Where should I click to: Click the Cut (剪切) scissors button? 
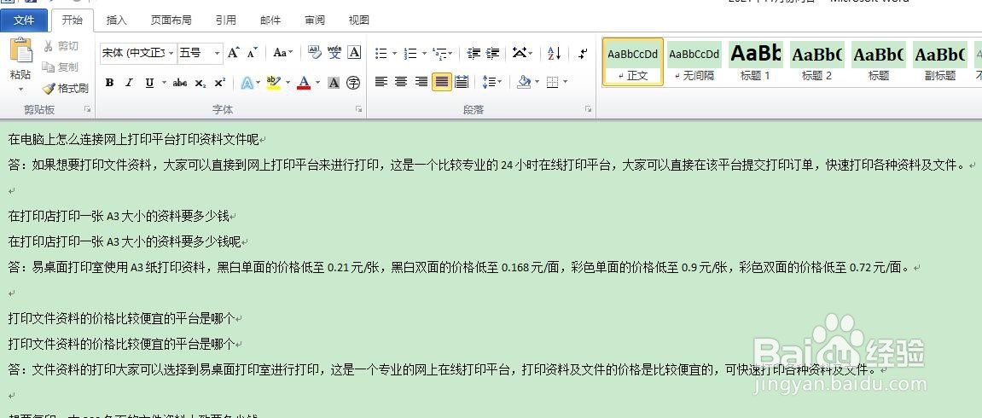61,46
